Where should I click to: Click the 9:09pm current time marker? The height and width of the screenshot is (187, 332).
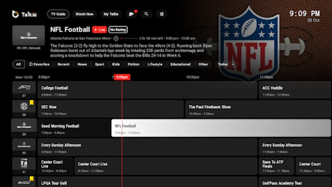(x=122, y=77)
